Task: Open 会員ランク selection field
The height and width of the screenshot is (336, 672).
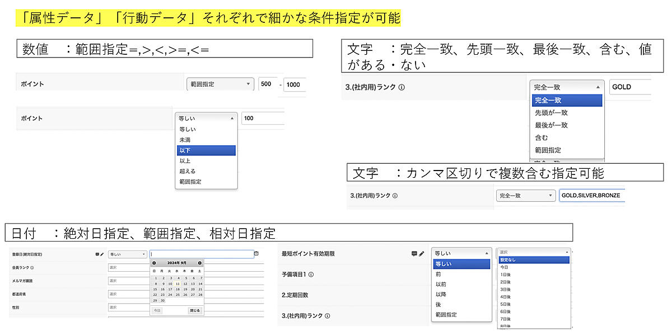Action: pyautogui.click(x=128, y=267)
